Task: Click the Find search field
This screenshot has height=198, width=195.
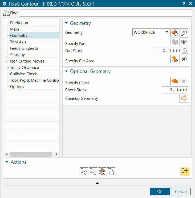Action: point(106,13)
